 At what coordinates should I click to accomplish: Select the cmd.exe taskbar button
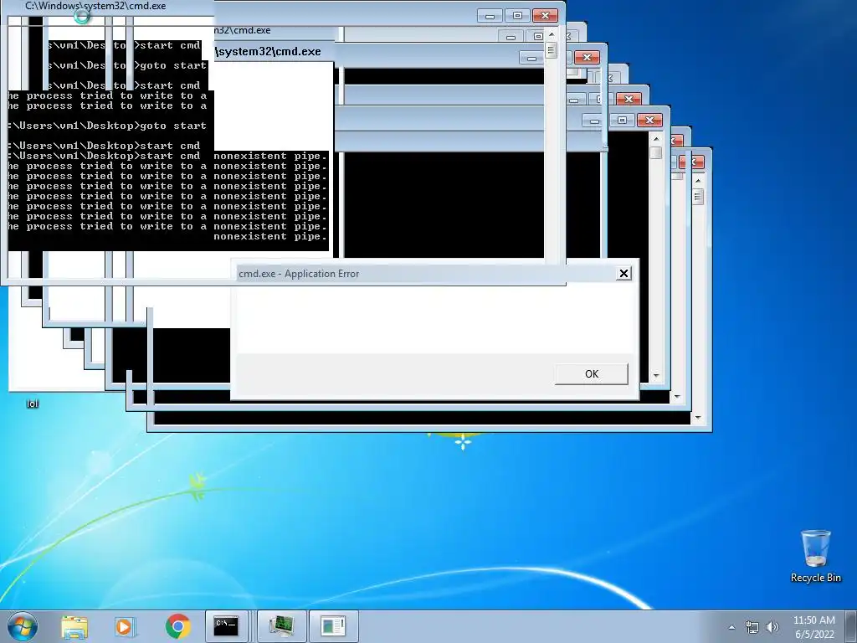(x=226, y=626)
